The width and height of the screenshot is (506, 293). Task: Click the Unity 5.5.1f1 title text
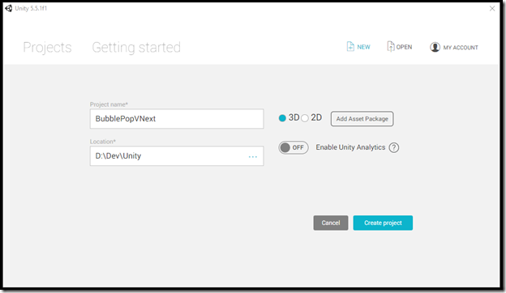pyautogui.click(x=31, y=8)
